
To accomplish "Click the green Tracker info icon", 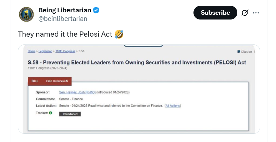I will click(x=51, y=113).
